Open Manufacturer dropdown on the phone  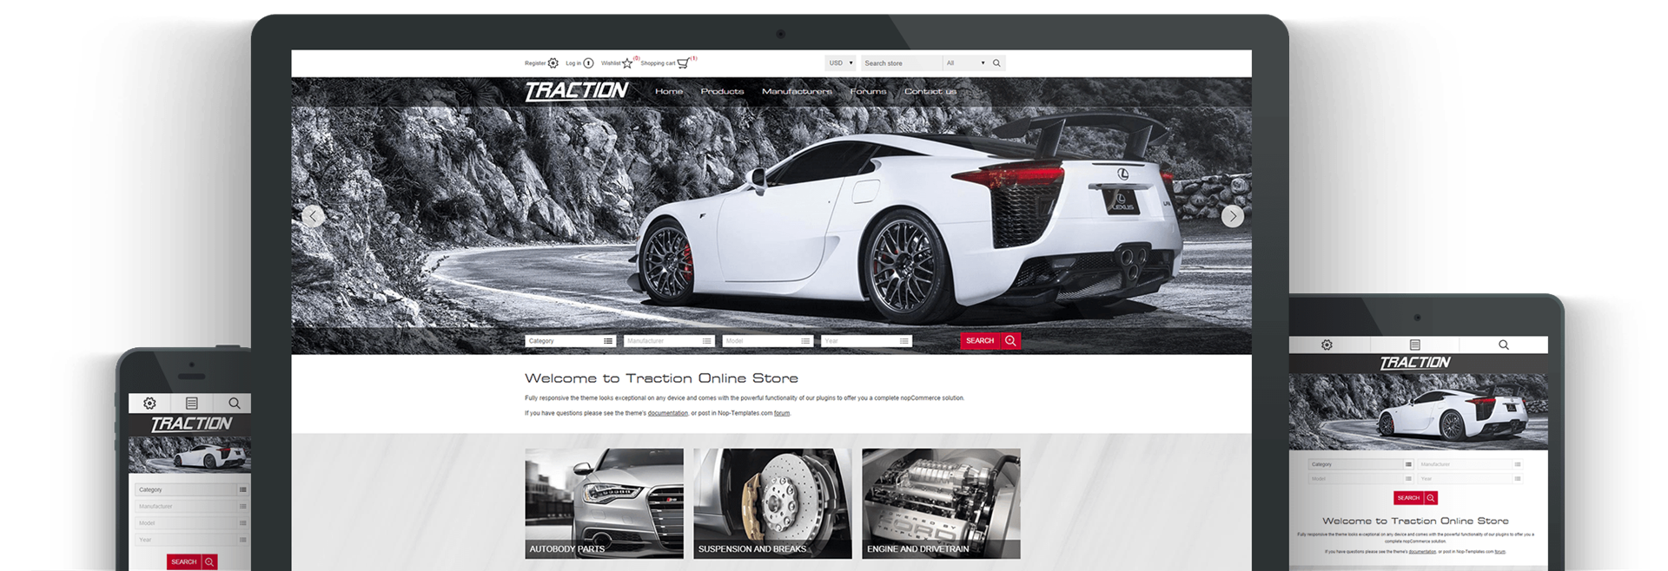coord(191,506)
